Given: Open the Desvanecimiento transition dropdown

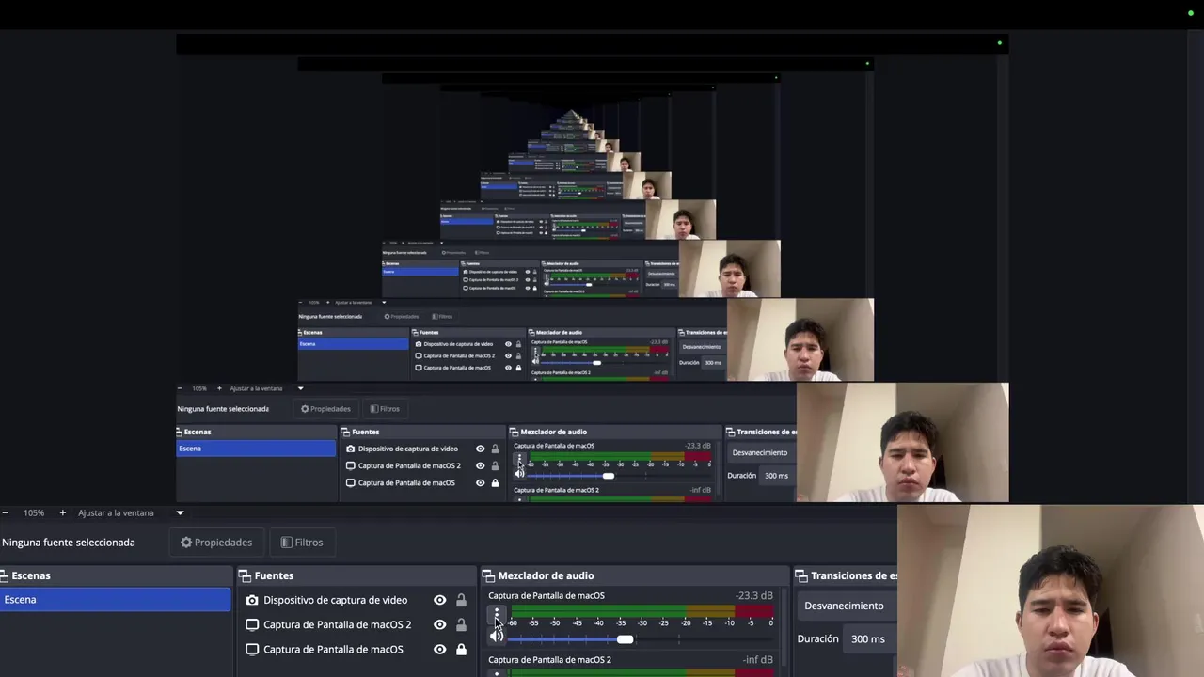Looking at the screenshot, I should click(847, 606).
